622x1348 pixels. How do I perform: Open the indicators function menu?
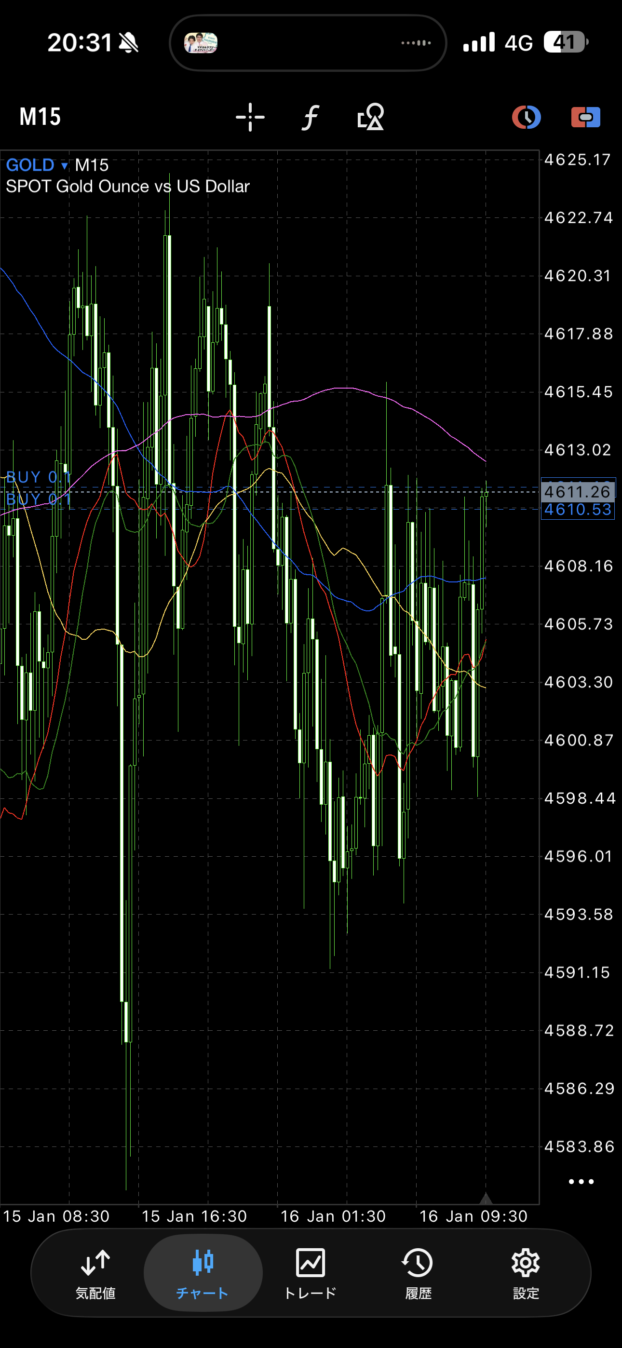311,117
